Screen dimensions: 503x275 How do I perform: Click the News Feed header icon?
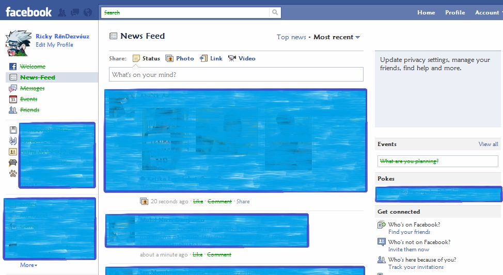pos(113,36)
